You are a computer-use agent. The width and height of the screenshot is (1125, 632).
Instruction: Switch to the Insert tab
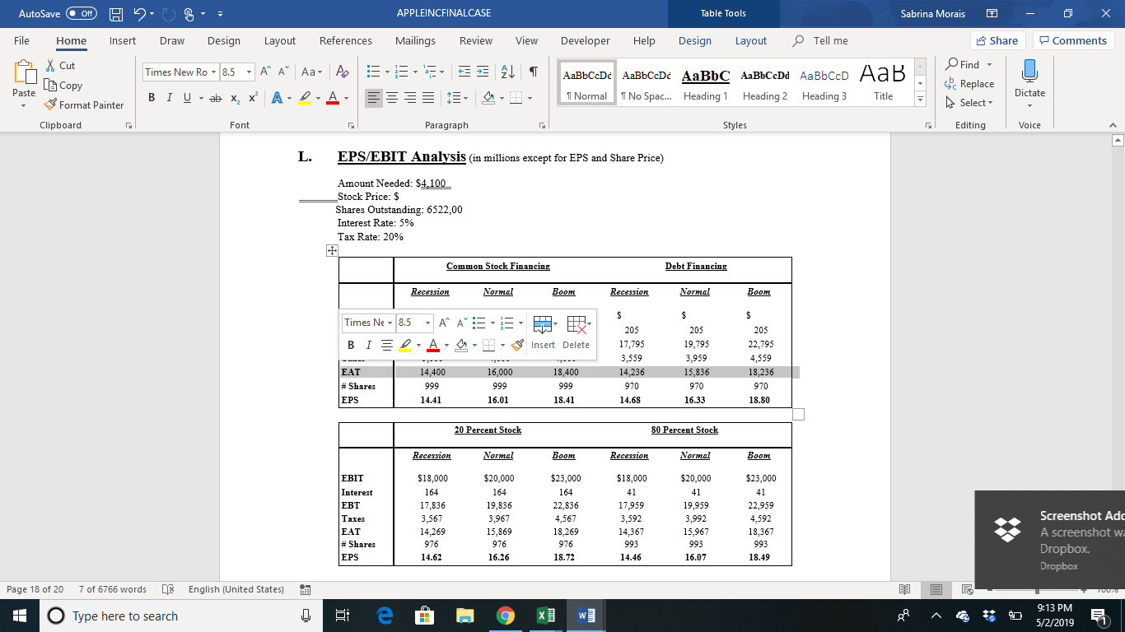point(123,40)
